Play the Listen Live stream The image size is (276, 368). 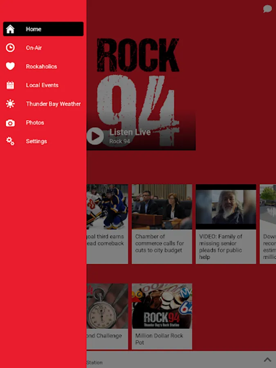(95, 136)
